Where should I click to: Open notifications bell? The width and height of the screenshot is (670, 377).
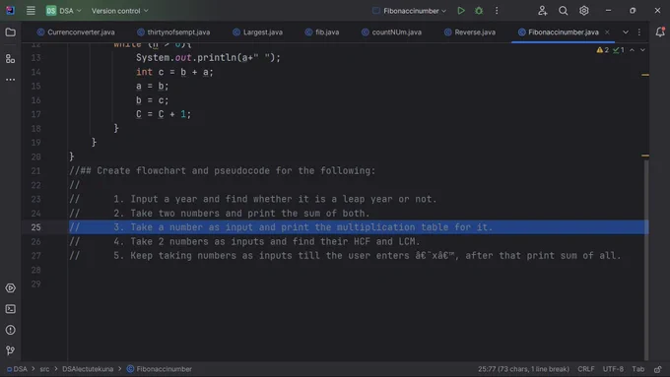click(x=660, y=32)
